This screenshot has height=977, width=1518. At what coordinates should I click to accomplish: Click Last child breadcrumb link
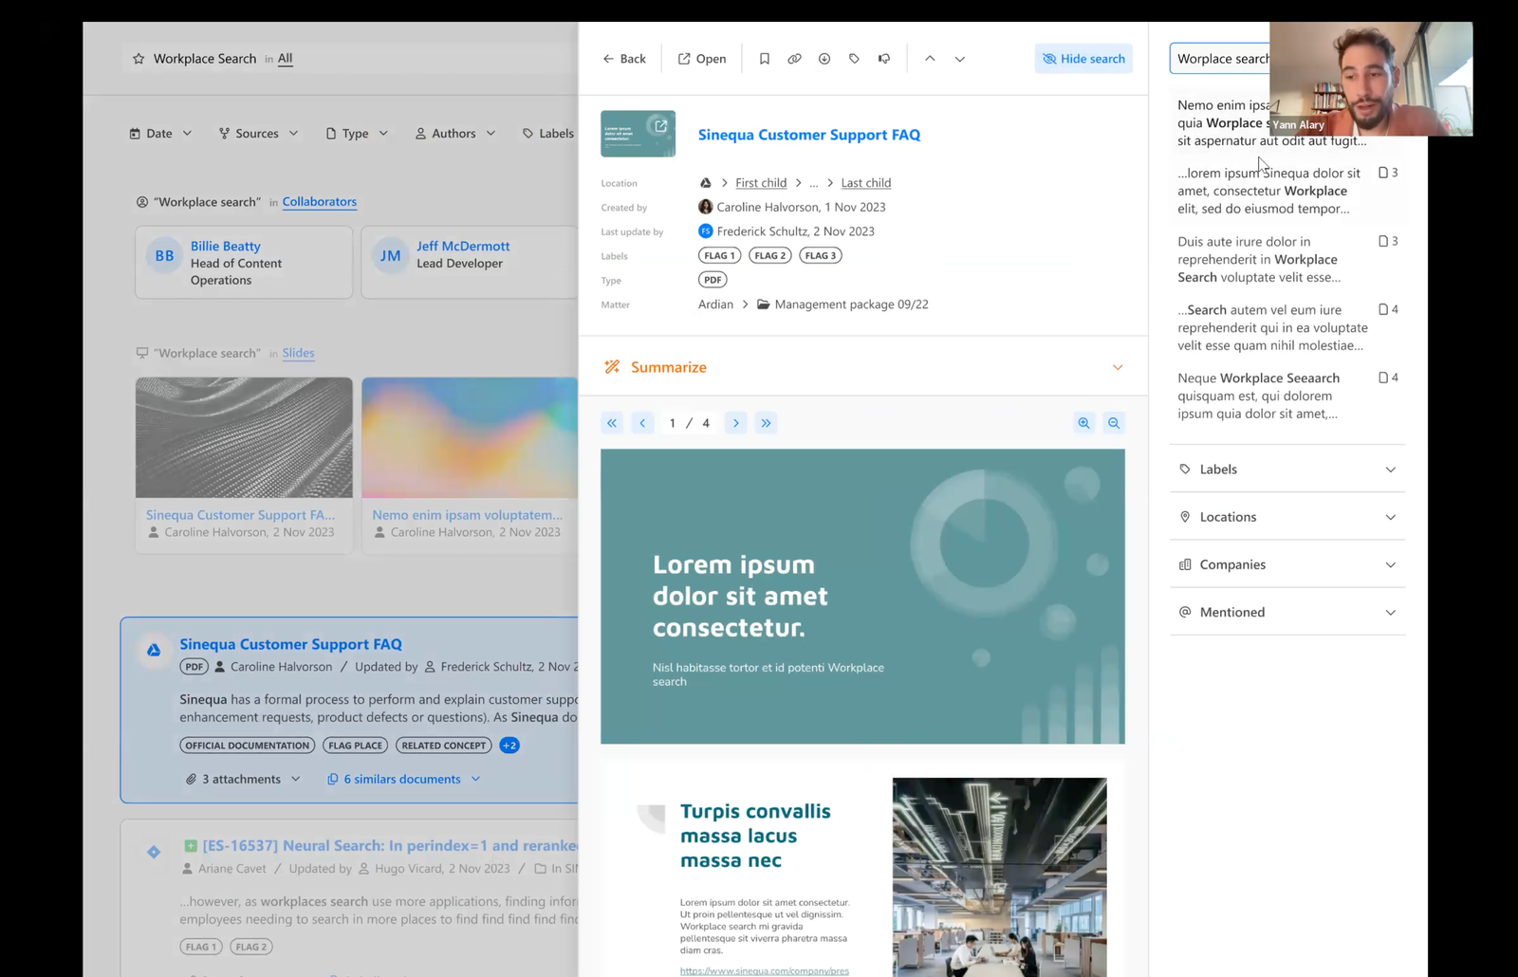[x=866, y=183]
